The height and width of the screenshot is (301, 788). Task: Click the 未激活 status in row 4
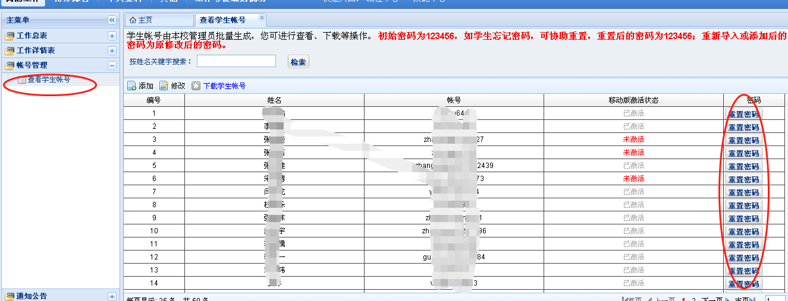633,153
